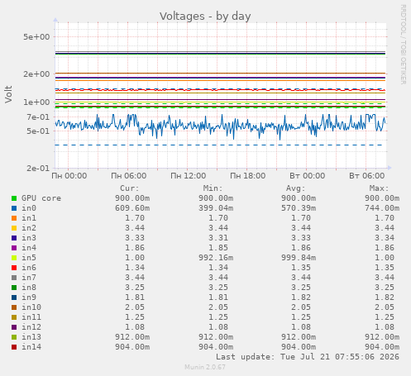Click the 'Voltages - by day' graph title

click(205, 17)
